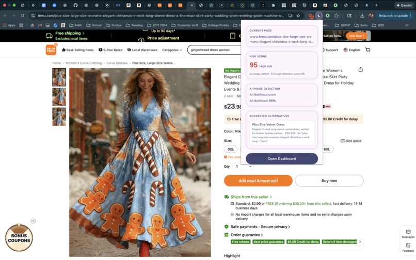Viewport: 416px width, 260px height.
Task: Bookmark this page with the star icon
Action: (298, 15)
